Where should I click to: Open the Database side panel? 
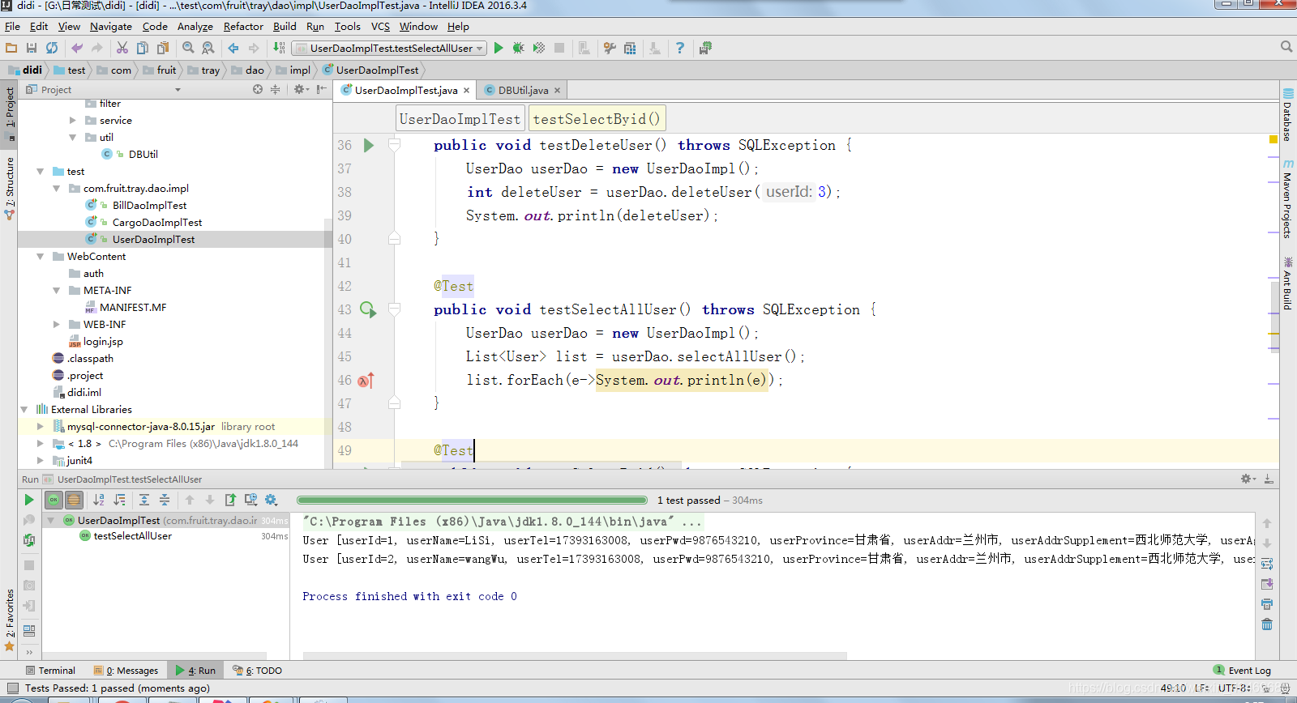click(1287, 115)
